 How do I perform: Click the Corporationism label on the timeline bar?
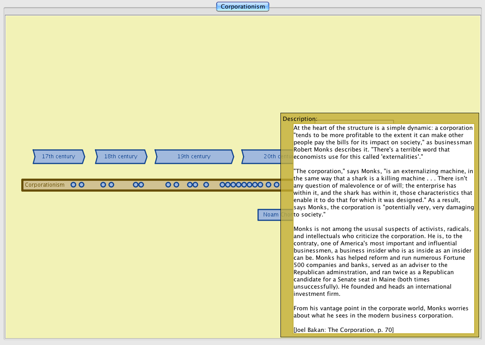pos(45,185)
